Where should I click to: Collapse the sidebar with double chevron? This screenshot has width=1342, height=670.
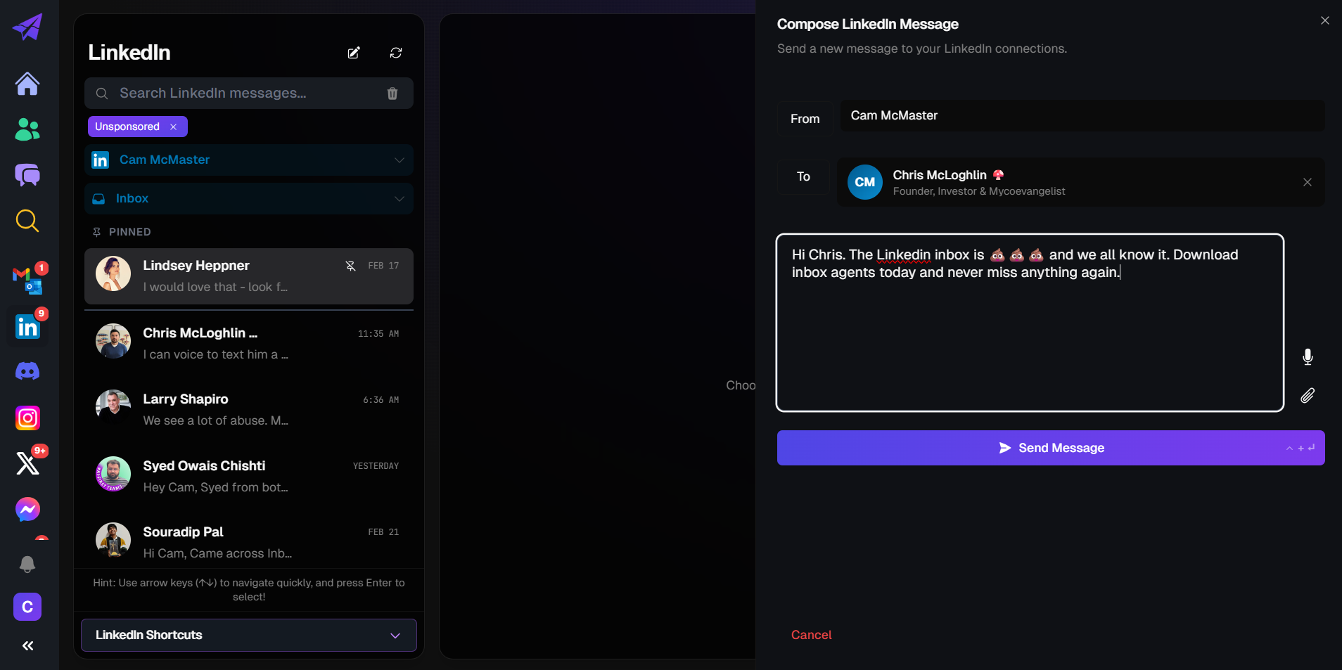click(28, 645)
